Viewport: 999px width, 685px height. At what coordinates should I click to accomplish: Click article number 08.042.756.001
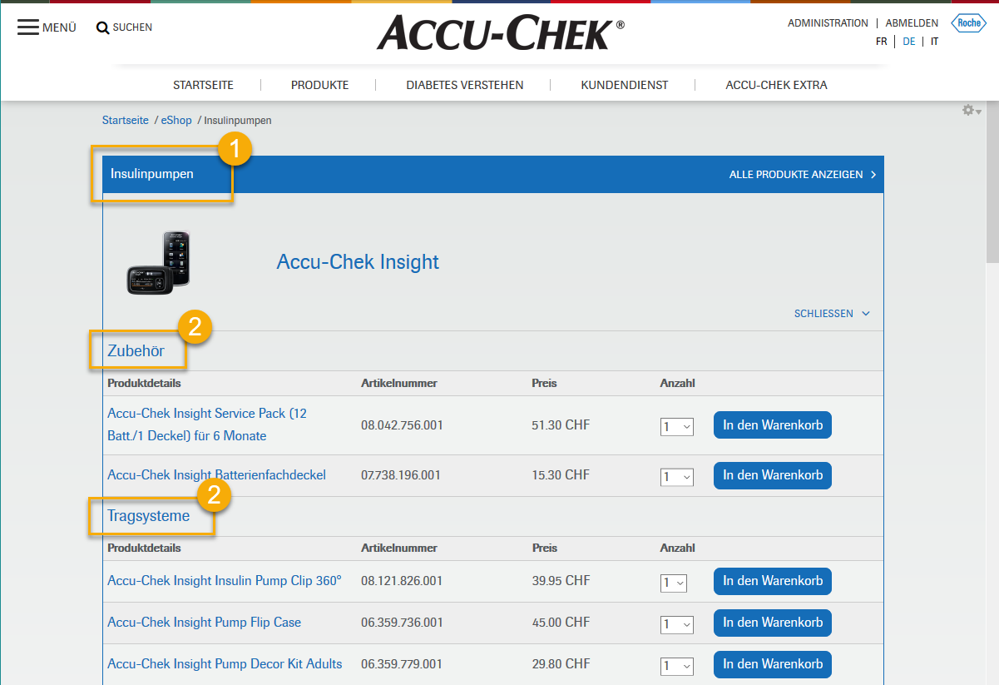tap(402, 425)
